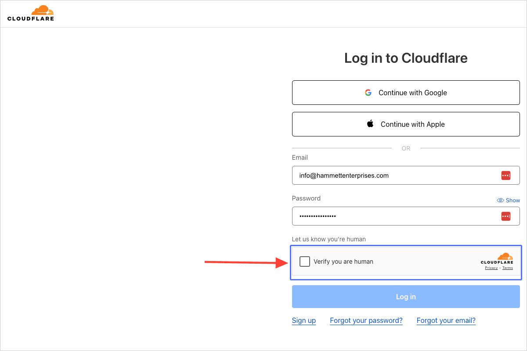
Task: Open the Terms link in verification widget
Action: click(507, 268)
